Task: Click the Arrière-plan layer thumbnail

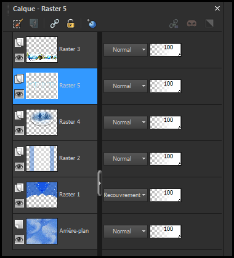Action: (x=42, y=231)
